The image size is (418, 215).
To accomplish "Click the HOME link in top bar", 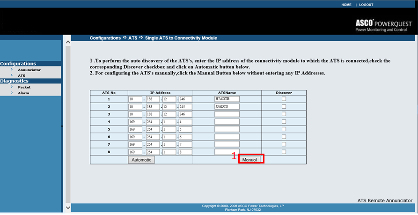I will coord(346,5).
